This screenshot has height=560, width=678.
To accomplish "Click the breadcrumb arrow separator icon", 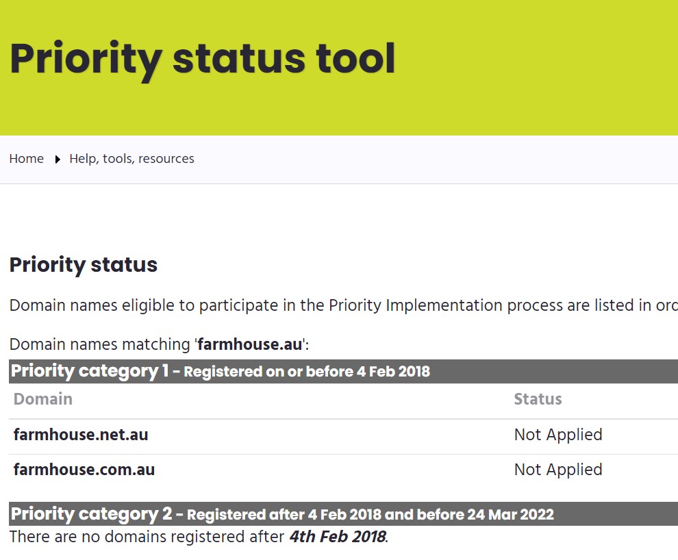I will [58, 160].
